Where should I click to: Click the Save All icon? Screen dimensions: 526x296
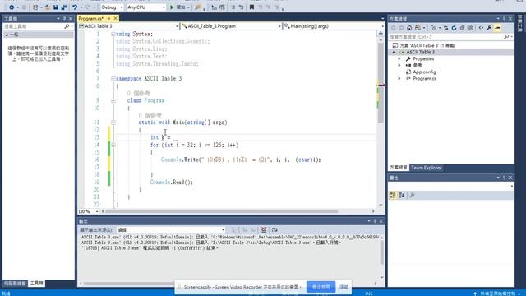coord(64,7)
